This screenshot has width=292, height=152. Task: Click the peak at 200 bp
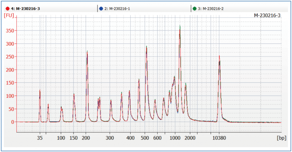point(87,51)
